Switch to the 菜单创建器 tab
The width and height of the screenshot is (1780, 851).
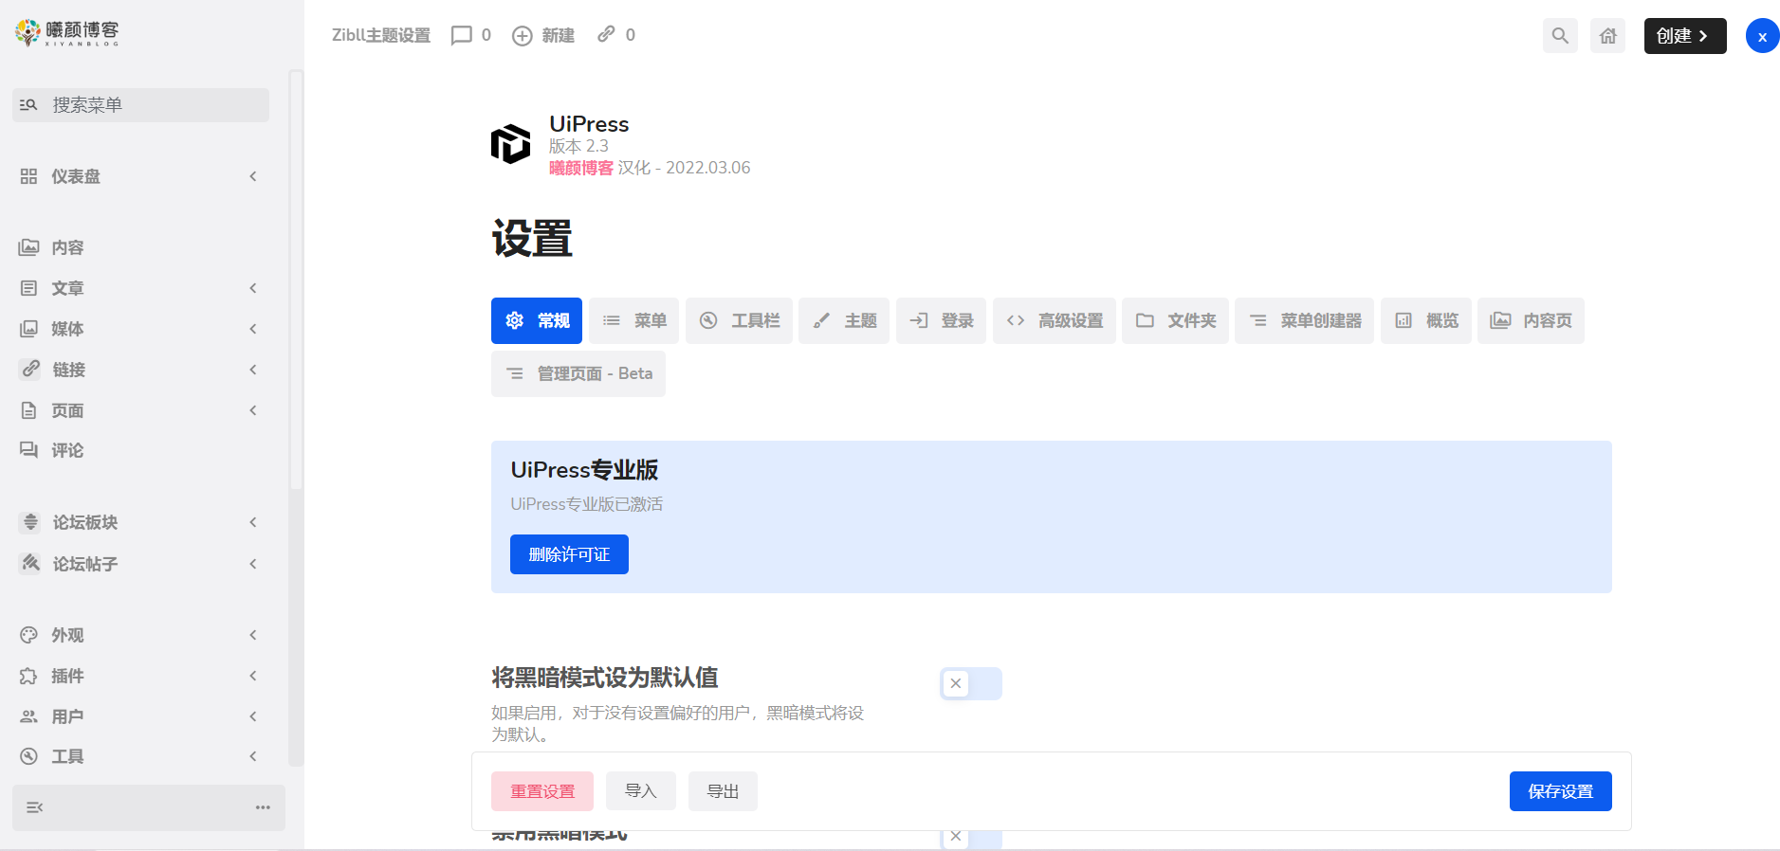pyautogui.click(x=1305, y=320)
